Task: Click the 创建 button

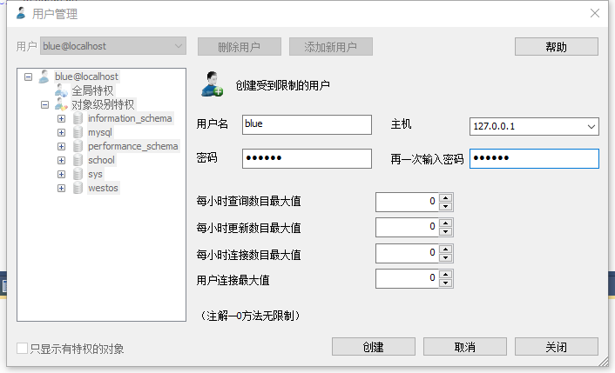Action: (x=374, y=347)
